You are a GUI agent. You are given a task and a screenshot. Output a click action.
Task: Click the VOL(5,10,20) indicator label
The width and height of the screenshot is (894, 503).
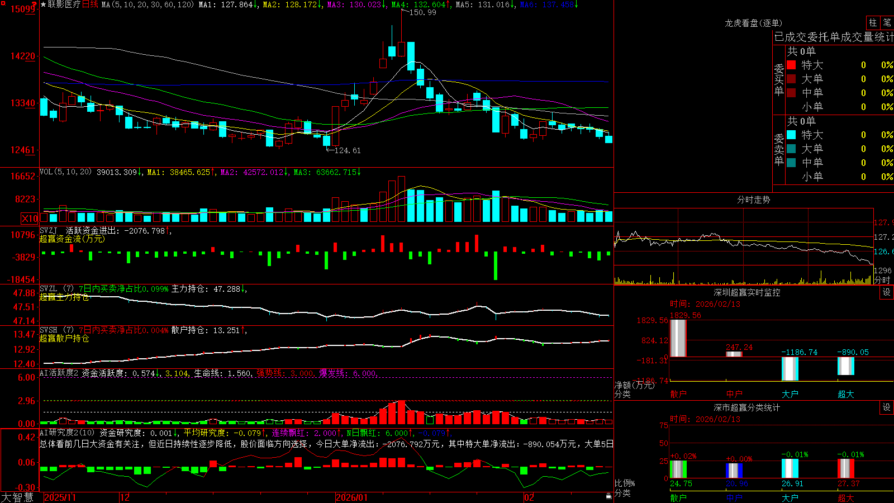[65, 172]
